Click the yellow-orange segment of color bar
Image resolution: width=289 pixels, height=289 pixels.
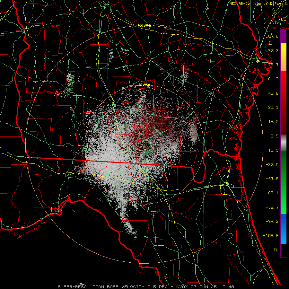coord(284,57)
